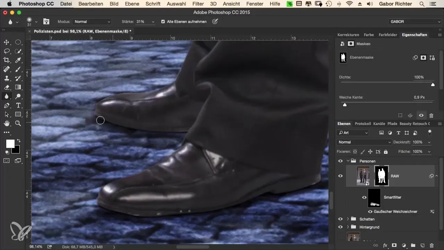444x250 pixels.
Task: Select the Pen tool
Action: [x=7, y=105]
